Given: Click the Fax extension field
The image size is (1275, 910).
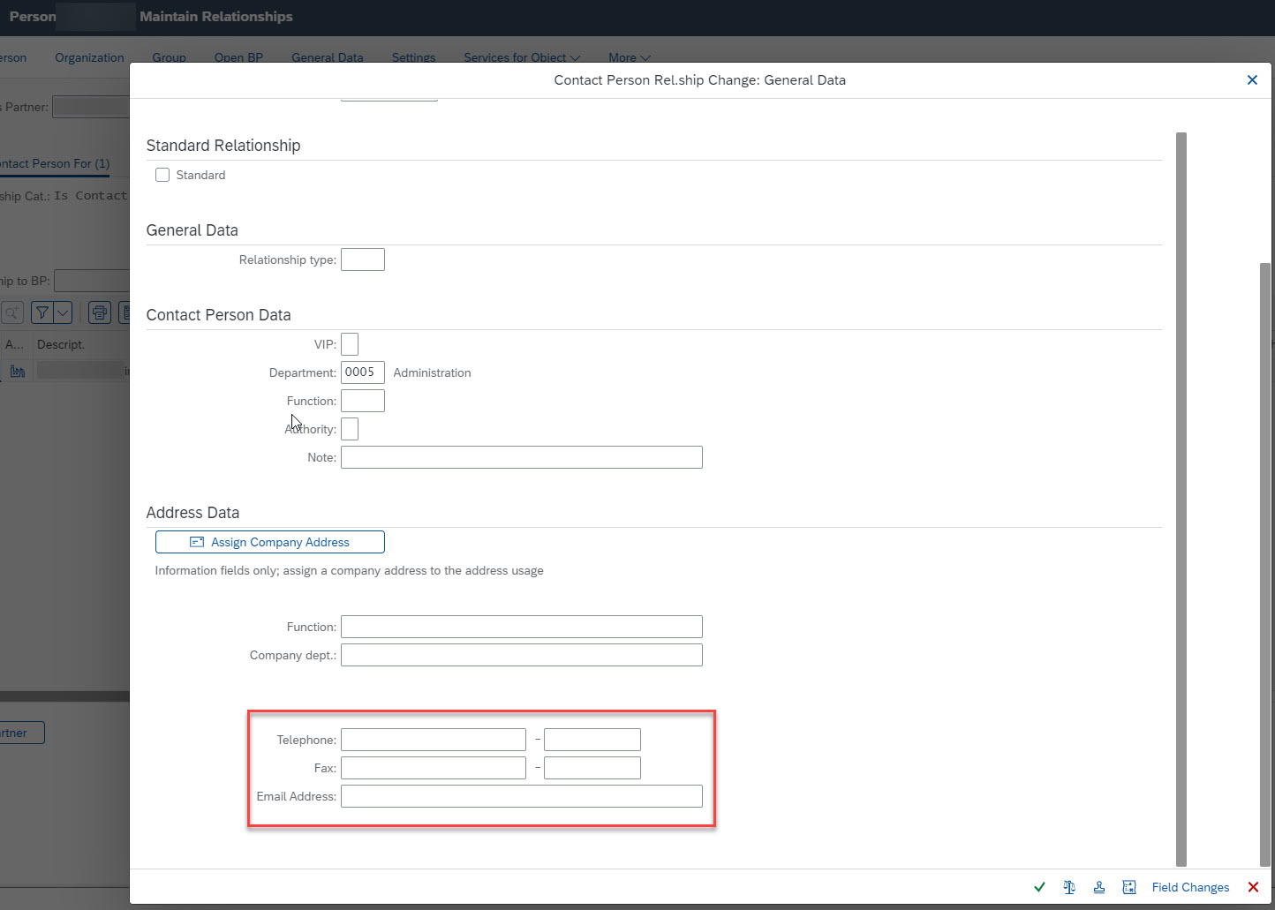Looking at the screenshot, I should click(592, 768).
